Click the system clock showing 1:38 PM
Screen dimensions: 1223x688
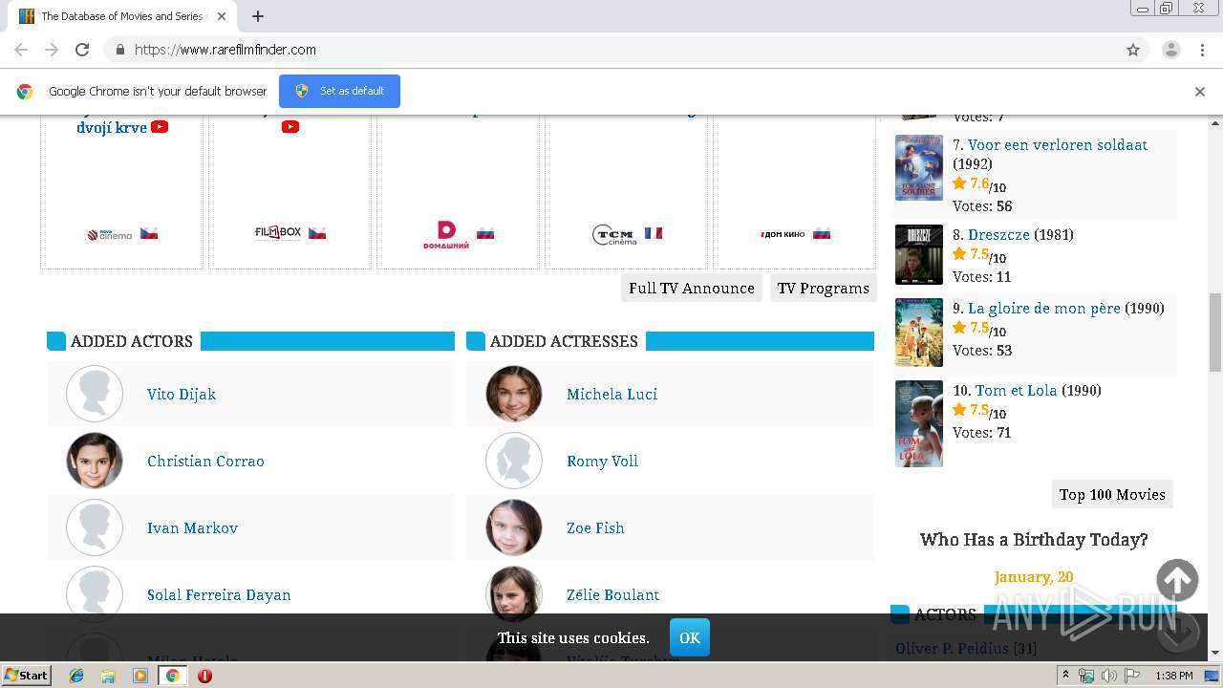click(x=1173, y=676)
